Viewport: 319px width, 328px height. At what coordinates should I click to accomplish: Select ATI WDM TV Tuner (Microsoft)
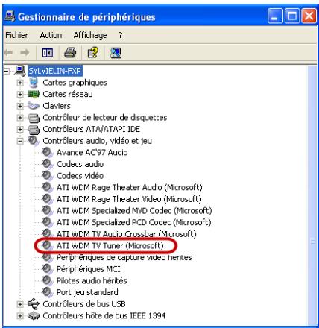click(110, 246)
